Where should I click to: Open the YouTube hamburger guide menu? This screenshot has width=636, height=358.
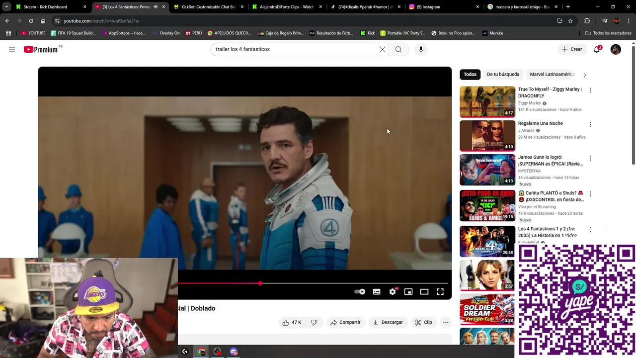point(12,49)
